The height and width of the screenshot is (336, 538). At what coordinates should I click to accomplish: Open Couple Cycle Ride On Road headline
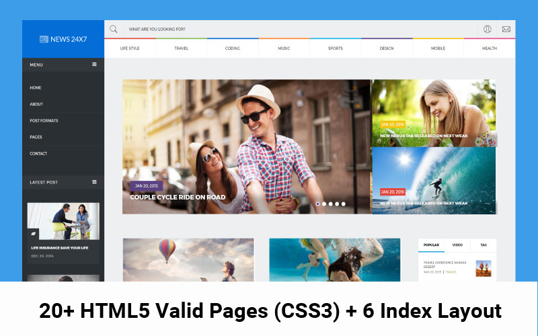coord(178,198)
